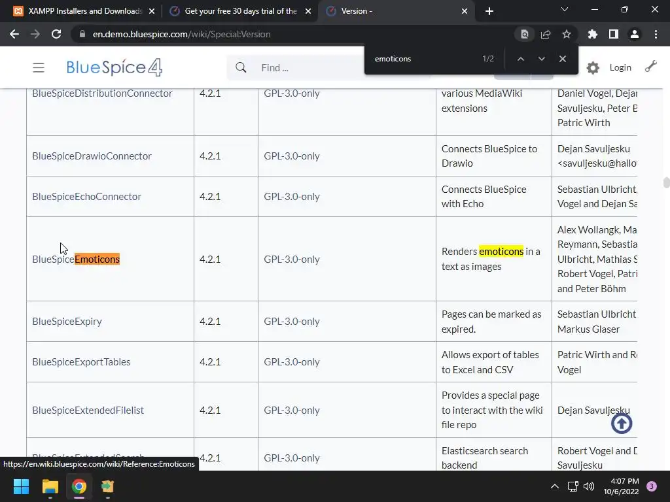Screen dimensions: 670x502
Task: Open BlueSpiceDrawioConnector link
Action: pyautogui.click(x=92, y=156)
